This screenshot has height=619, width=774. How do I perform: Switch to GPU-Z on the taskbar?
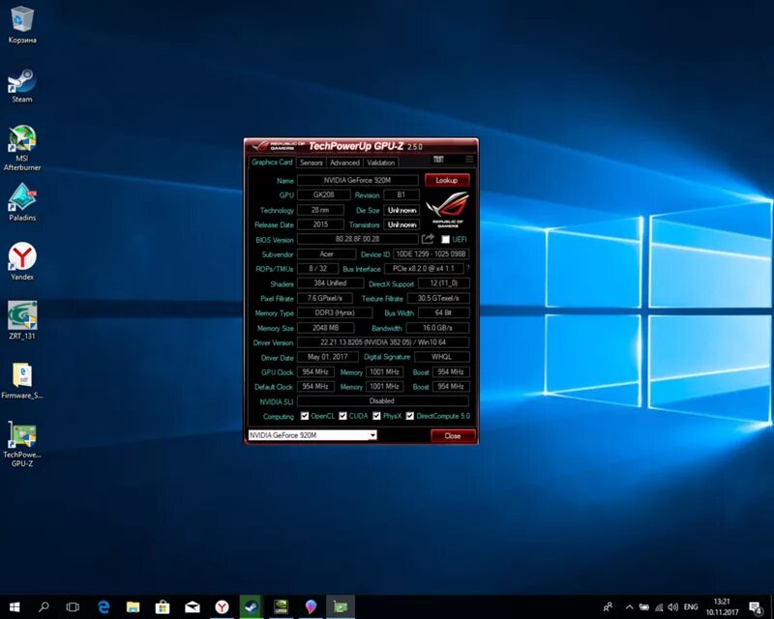[x=341, y=606]
